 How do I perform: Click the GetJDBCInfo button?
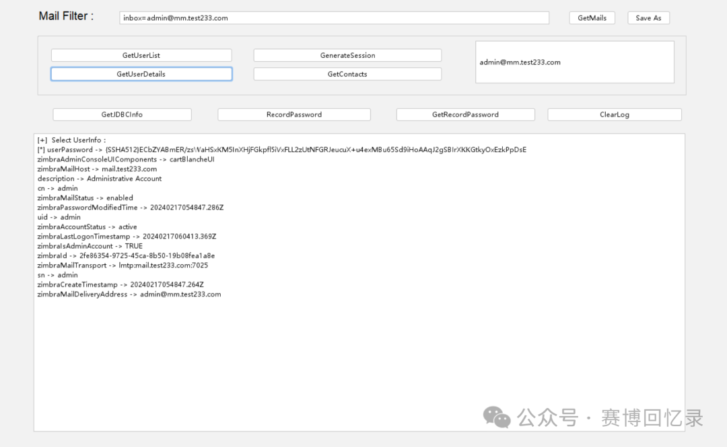coord(122,114)
